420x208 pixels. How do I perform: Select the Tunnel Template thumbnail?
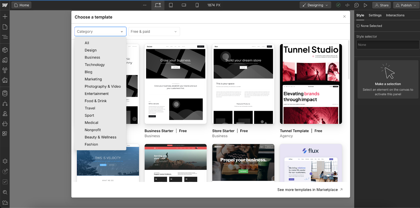tap(311, 84)
